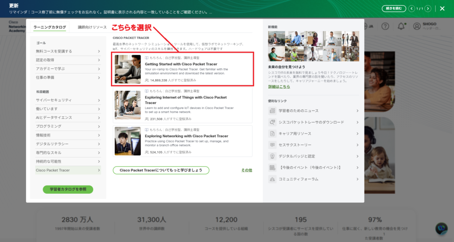Image resolution: width=454 pixels, height=242 pixels.
Task: Open Exploring Internet of Things course title
Action: [x=186, y=100]
